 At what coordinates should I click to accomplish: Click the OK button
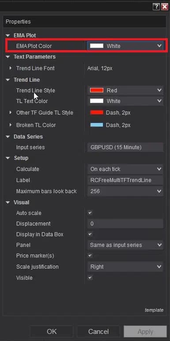click(52, 331)
